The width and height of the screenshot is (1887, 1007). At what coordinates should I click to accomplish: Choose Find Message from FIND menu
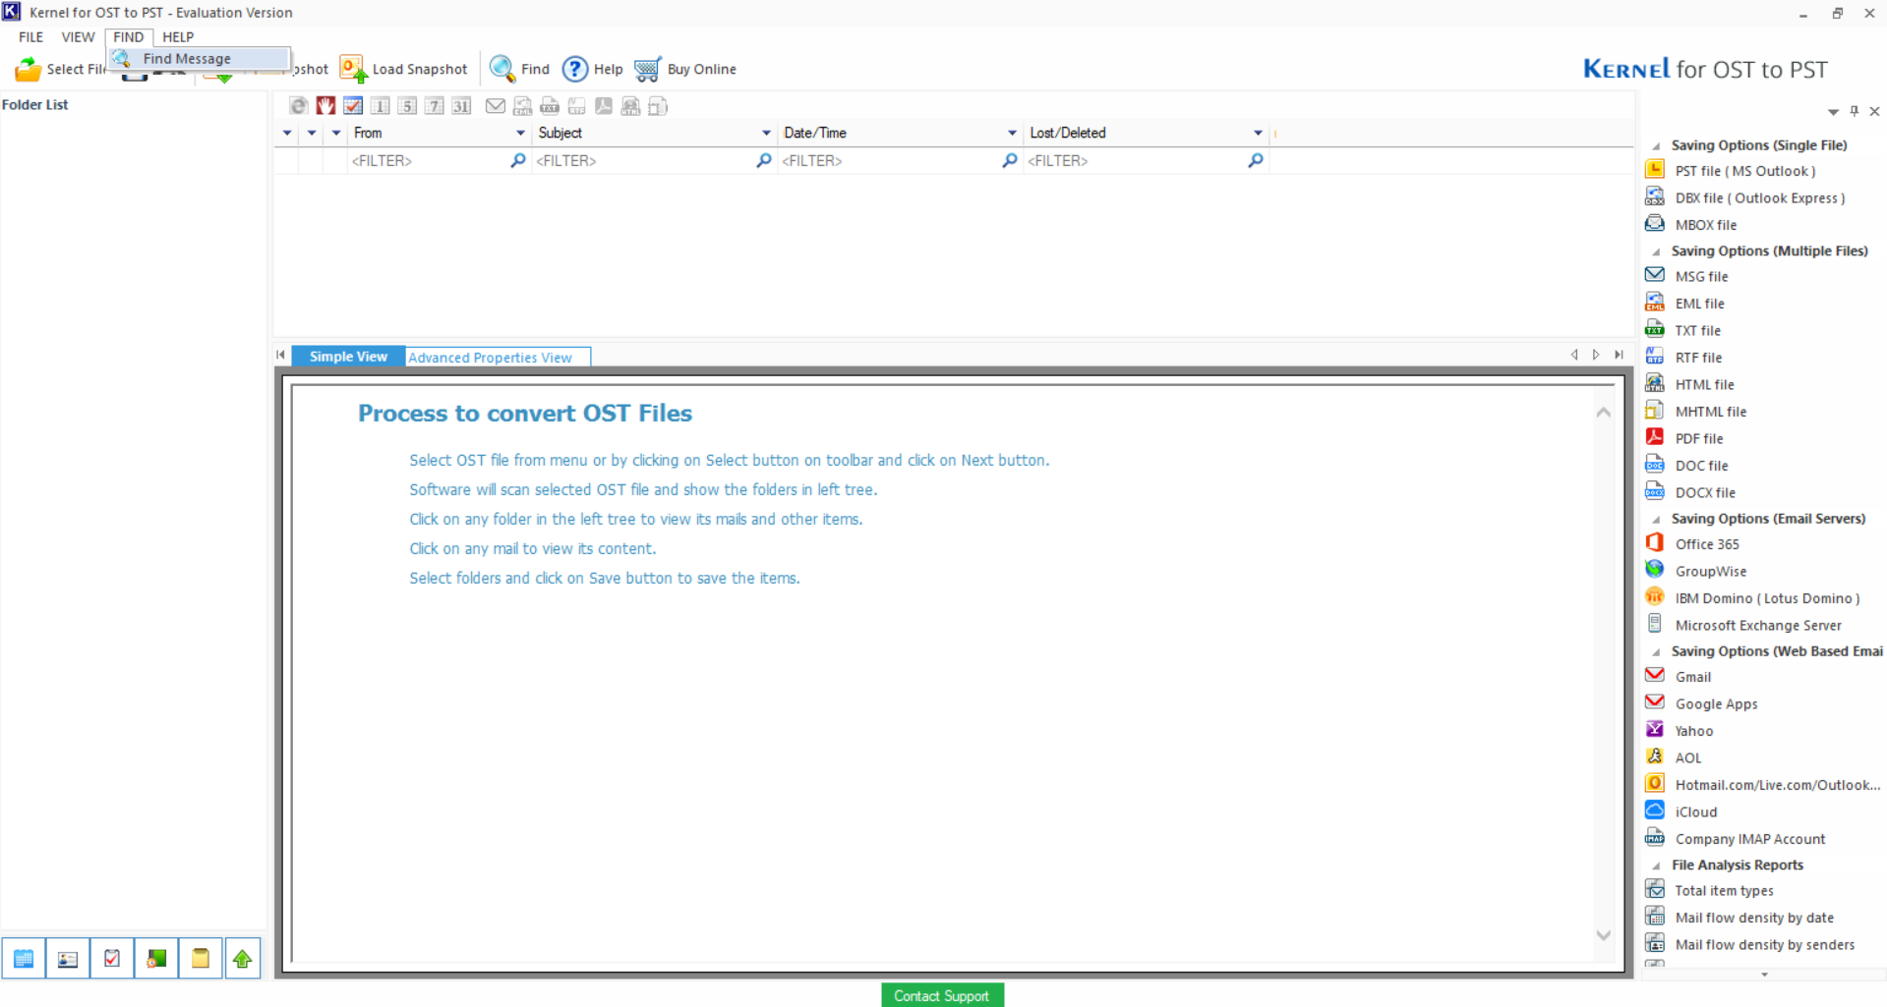tap(199, 59)
